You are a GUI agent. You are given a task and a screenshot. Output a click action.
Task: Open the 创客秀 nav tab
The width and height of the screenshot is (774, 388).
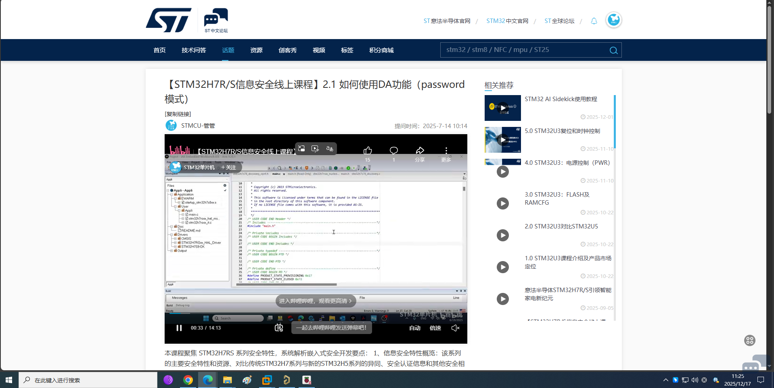[x=288, y=50]
